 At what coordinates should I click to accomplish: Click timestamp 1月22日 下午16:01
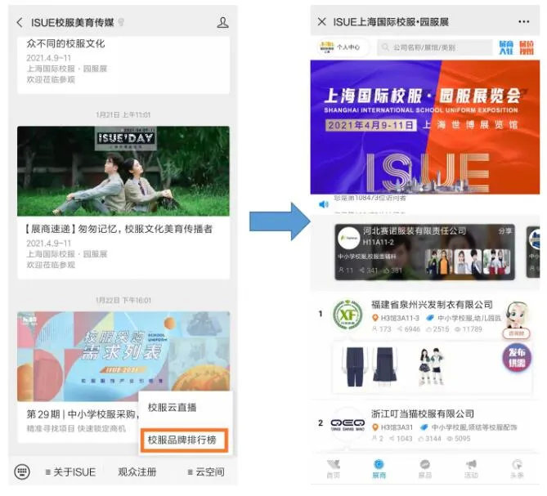tap(123, 300)
